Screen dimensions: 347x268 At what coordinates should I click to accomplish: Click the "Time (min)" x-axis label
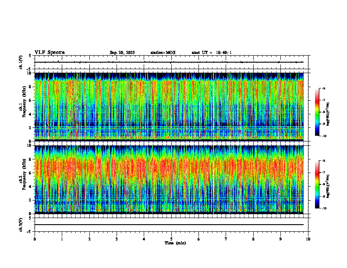[x=175, y=243]
